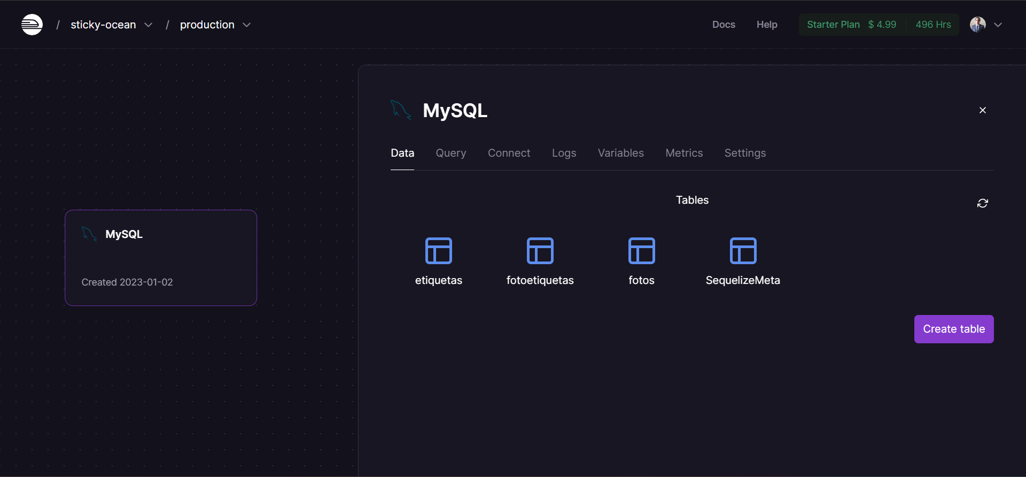1026x477 pixels.
Task: Open the SequelizeMeta table icon
Action: pyautogui.click(x=743, y=251)
